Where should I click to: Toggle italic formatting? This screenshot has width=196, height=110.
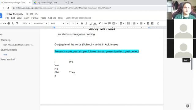click(x=86, y=24)
